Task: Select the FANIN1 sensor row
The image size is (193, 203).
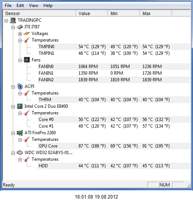Action: tap(114, 73)
